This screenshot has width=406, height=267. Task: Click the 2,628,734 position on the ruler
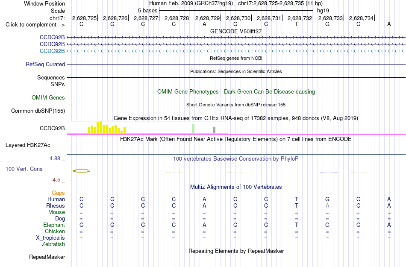click(361, 18)
